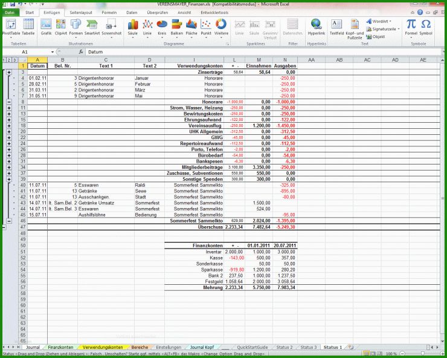The image size is (447, 358).
Task: Collapse the Sommerfest Sammelkto group
Action: coord(9,221)
